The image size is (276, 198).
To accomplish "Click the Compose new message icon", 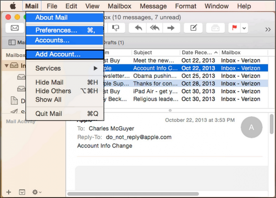I will [x=193, y=28].
